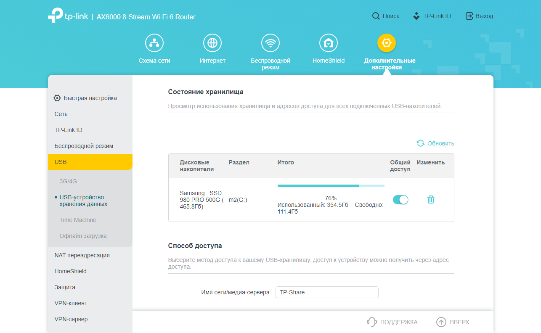
Task: Click the Итого column header
Action: 286,162
